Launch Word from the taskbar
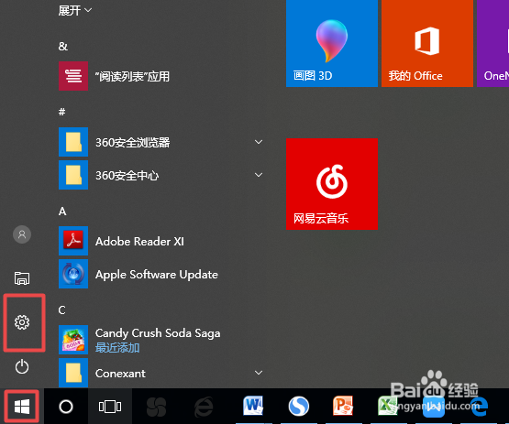 (x=253, y=406)
